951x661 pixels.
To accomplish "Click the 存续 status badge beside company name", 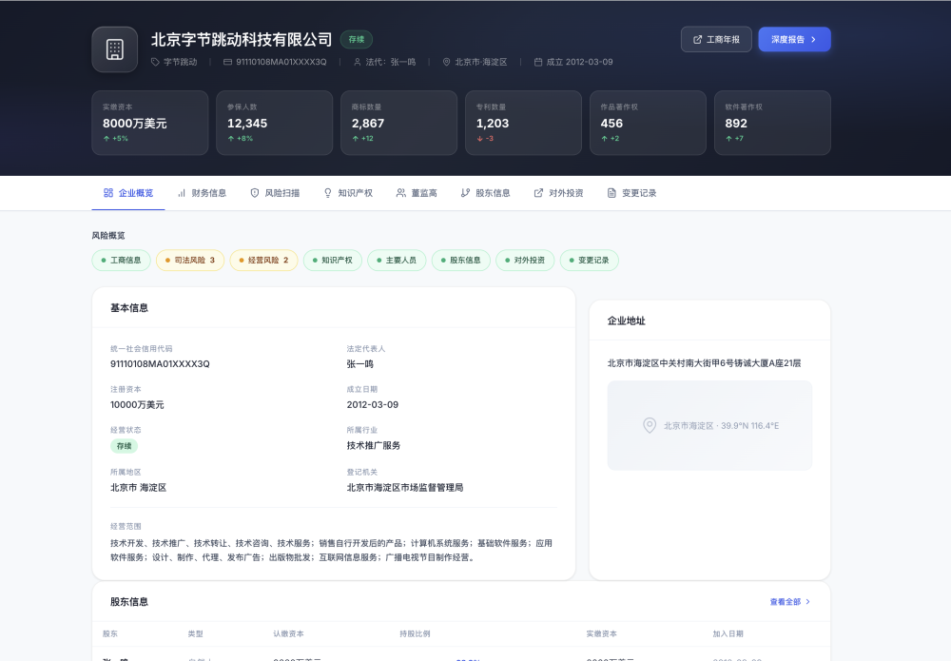I will click(x=357, y=39).
